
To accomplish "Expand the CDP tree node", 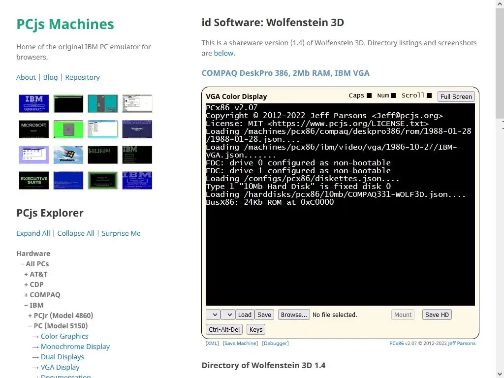I will pos(34,284).
